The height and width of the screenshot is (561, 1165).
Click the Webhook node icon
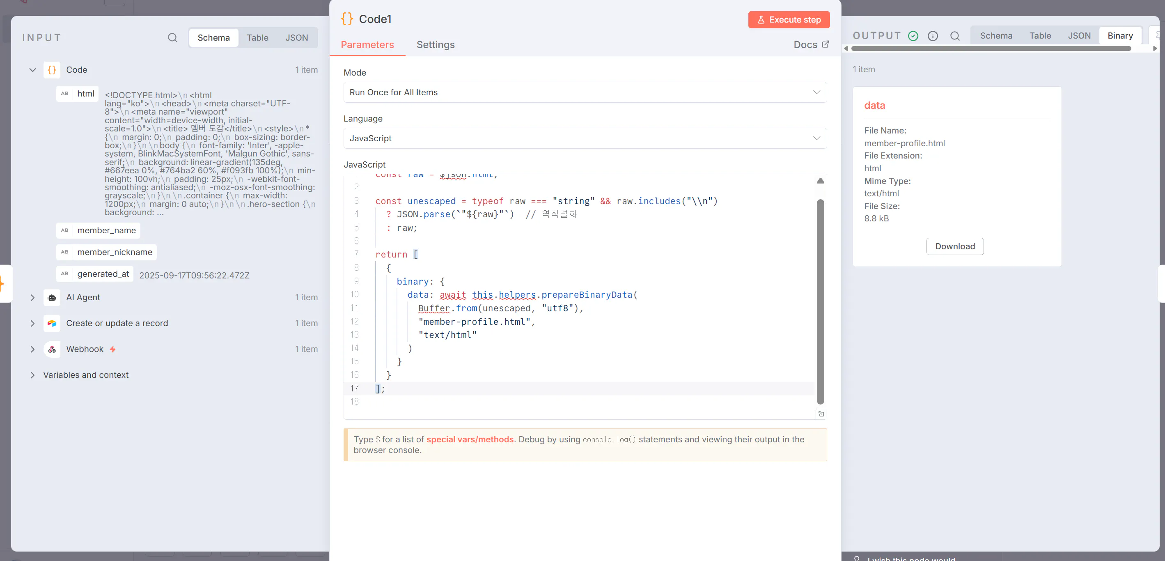pos(52,349)
